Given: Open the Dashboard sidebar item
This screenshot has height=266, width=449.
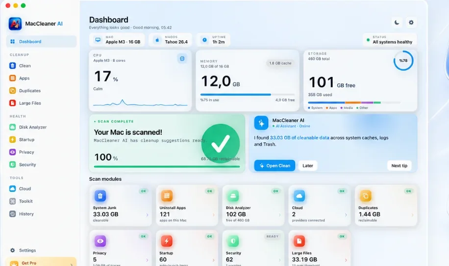Looking at the screenshot, I should tap(41, 42).
